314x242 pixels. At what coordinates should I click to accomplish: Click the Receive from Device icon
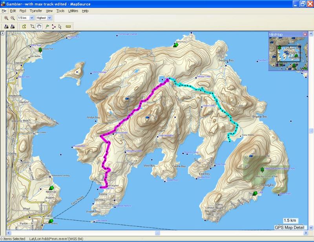13,26
